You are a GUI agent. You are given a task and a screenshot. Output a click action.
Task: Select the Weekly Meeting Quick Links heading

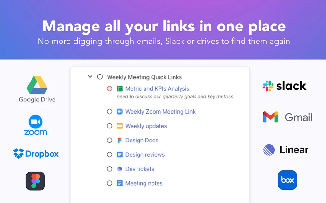click(145, 77)
